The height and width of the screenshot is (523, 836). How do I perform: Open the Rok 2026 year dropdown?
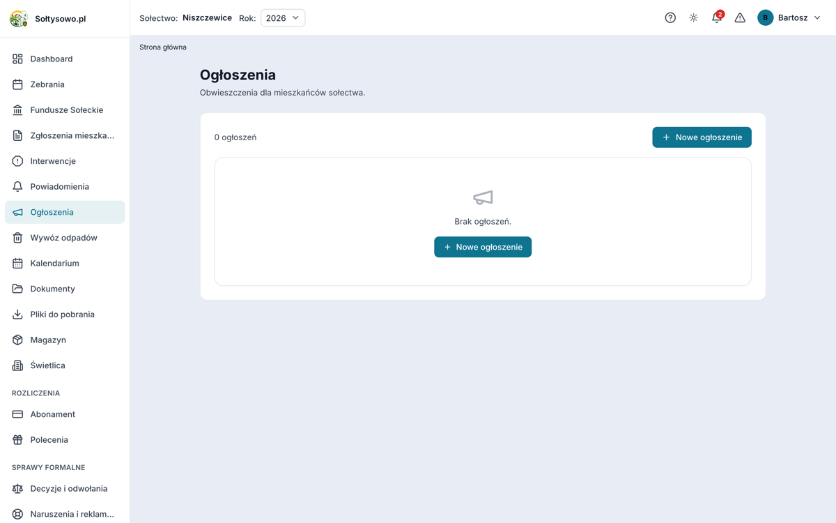(x=283, y=18)
